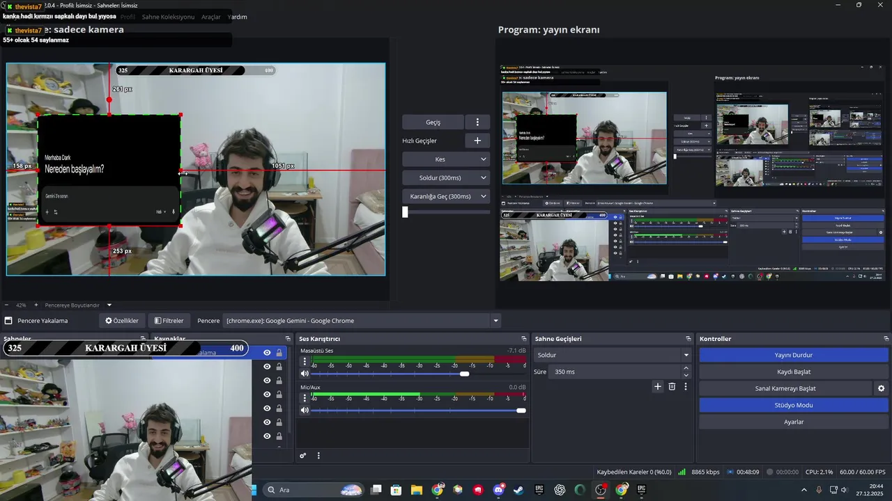Screen dimensions: 892x501
Task: Add a new scene transition with the plus
Action: 657,386
